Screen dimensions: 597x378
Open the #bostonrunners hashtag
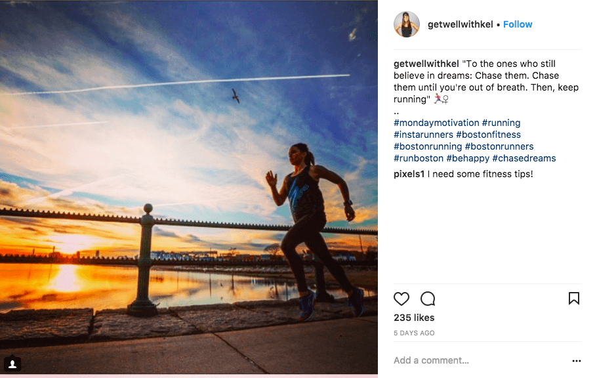pos(499,146)
